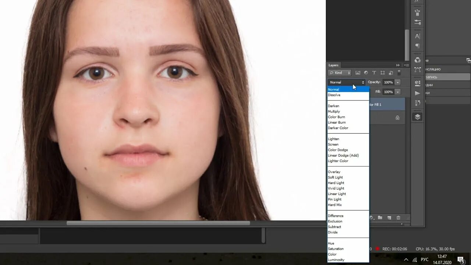Choose the Screen blend mode
This screenshot has width=471, height=265.
[348, 145]
